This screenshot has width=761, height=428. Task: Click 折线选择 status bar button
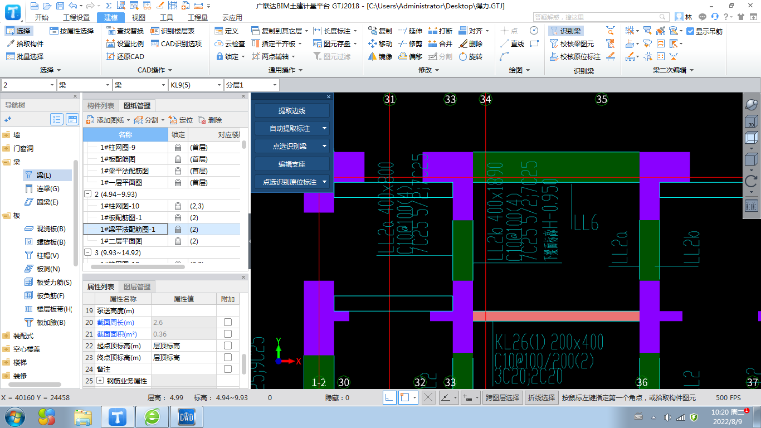pos(542,397)
